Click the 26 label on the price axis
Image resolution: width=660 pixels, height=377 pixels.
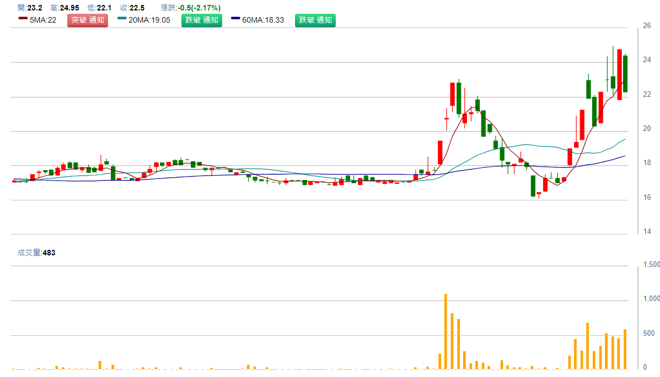(x=647, y=25)
